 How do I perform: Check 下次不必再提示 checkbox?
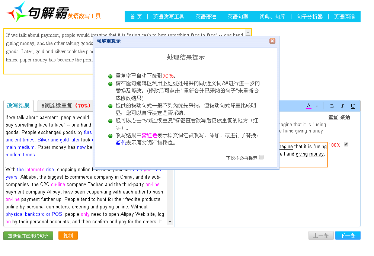tap(261, 157)
